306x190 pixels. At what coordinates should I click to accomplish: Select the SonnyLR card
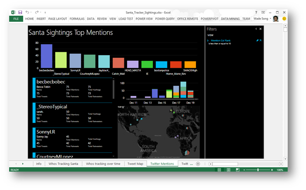[72, 138]
